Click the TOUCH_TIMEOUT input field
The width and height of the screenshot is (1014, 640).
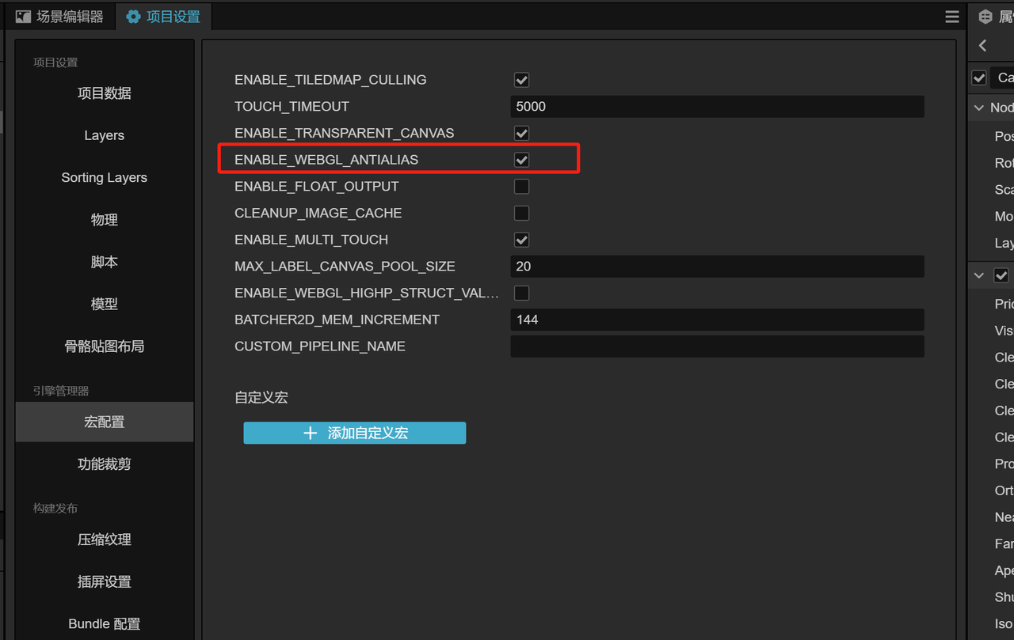[716, 107]
